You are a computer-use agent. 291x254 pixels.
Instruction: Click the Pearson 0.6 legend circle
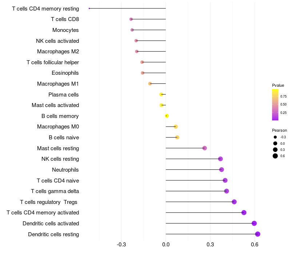pyautogui.click(x=275, y=156)
